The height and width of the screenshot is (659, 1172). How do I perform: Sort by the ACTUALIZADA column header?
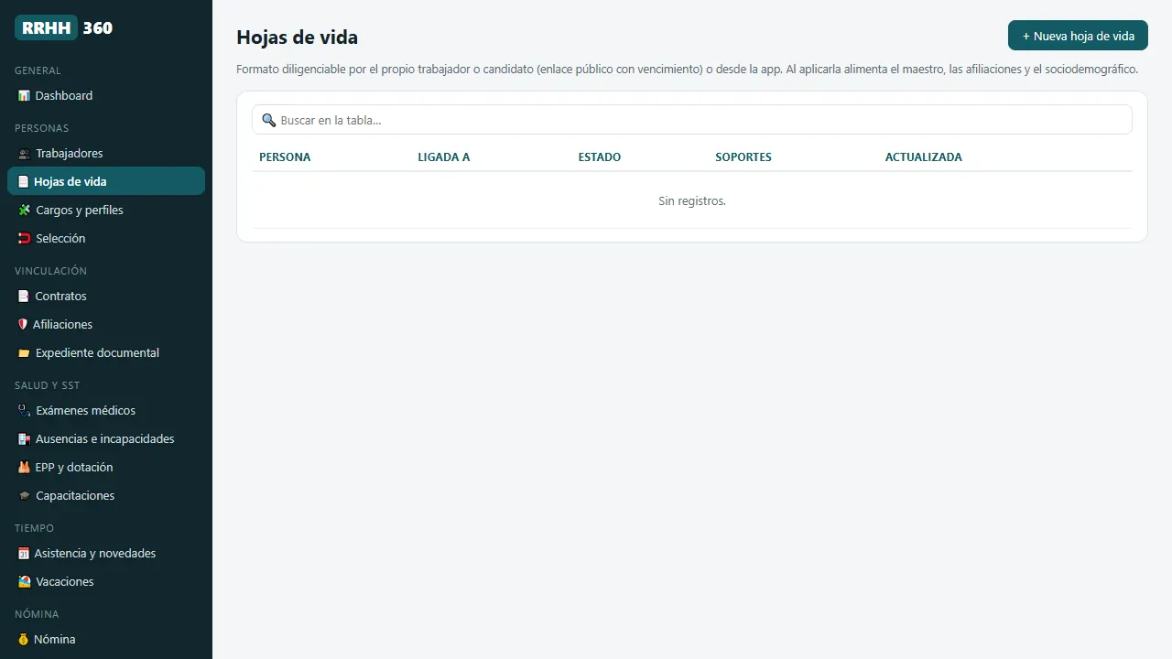pyautogui.click(x=924, y=157)
